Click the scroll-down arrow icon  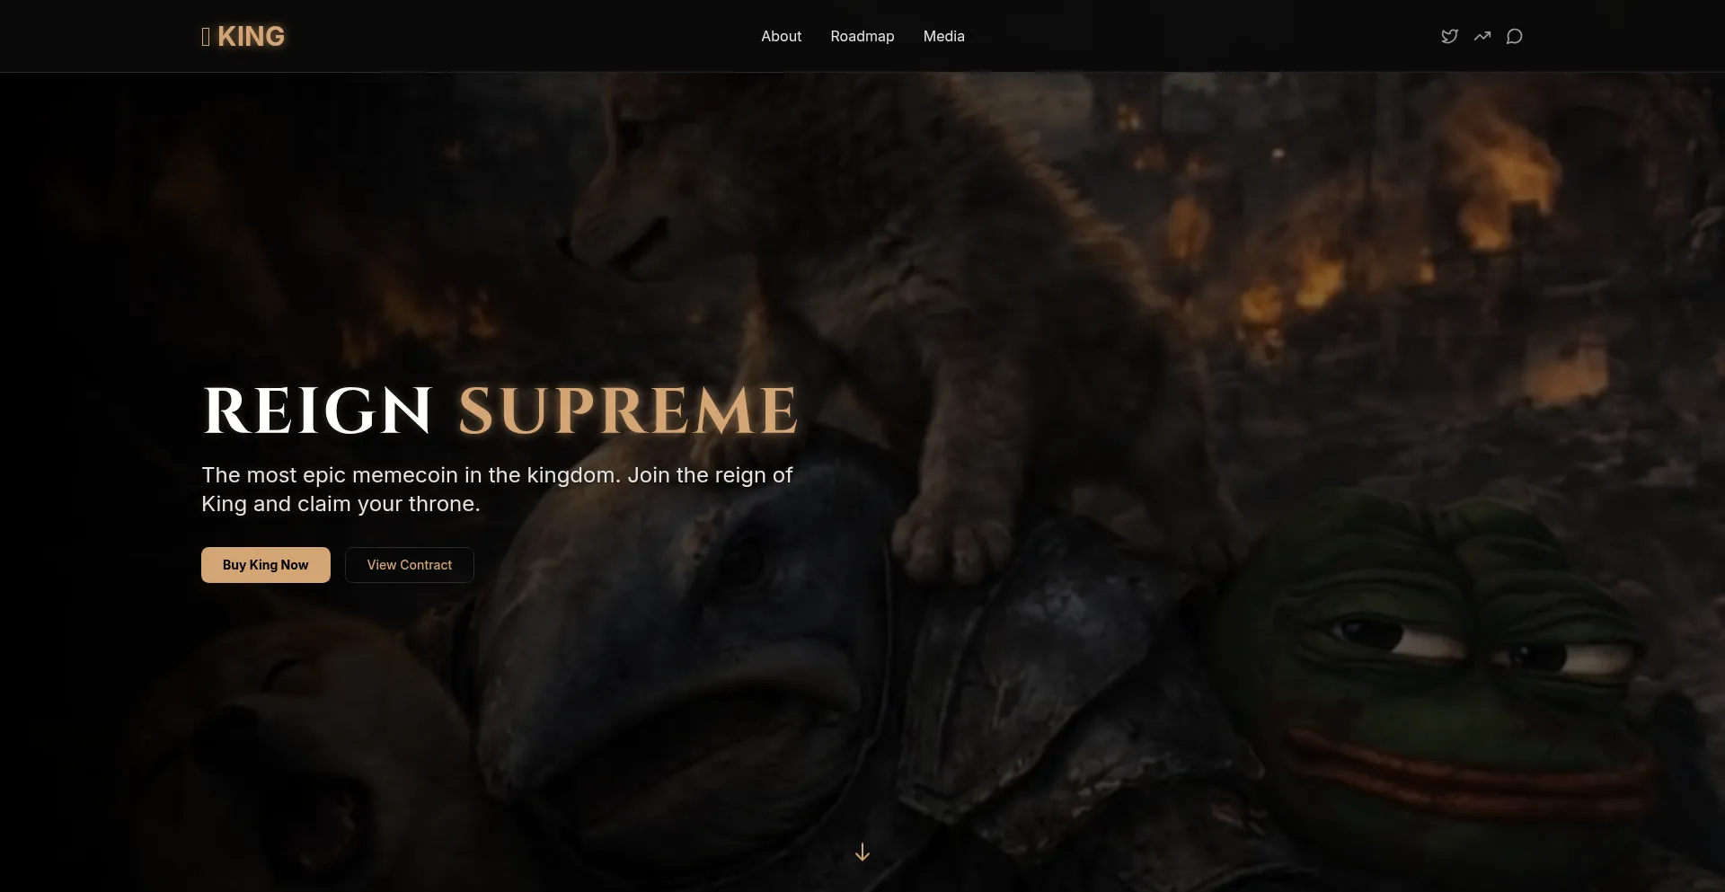point(862,852)
